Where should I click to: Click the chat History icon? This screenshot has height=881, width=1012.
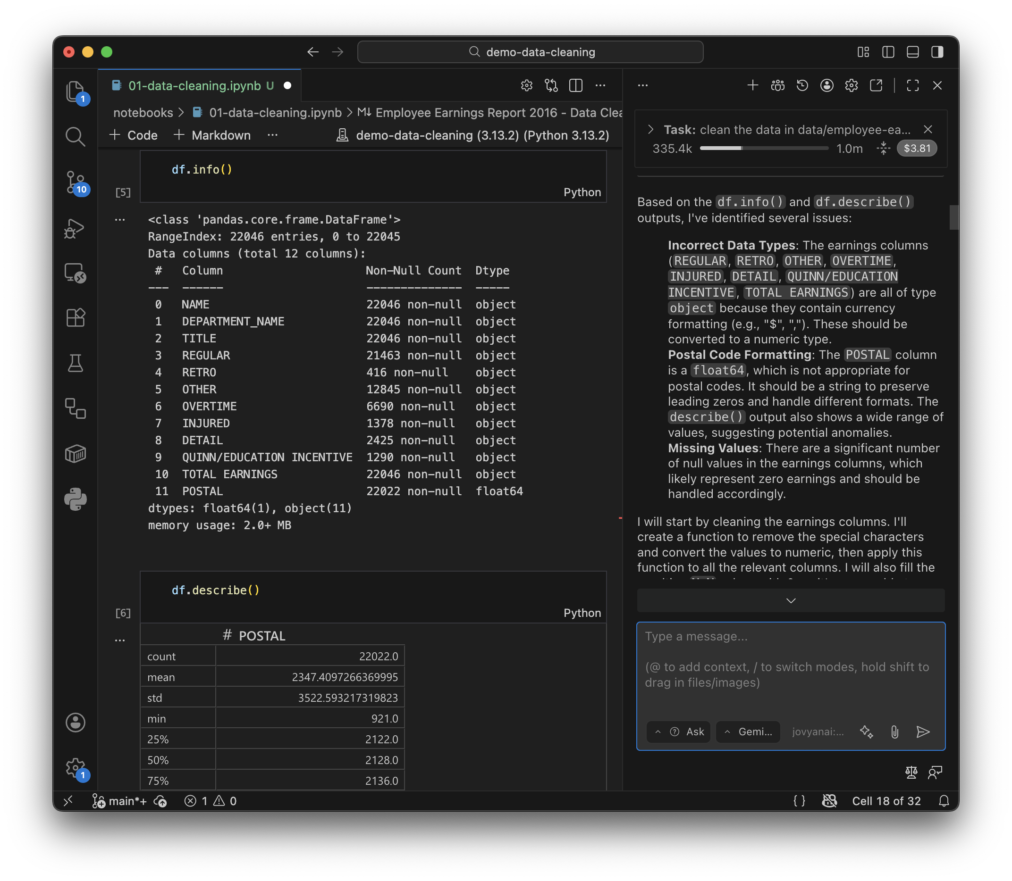click(802, 85)
